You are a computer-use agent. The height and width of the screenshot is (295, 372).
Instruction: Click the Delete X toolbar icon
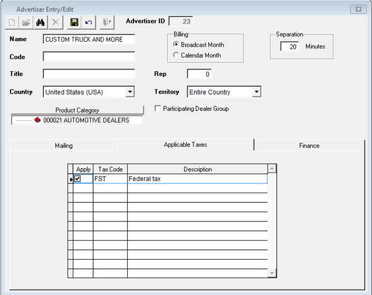click(55, 22)
